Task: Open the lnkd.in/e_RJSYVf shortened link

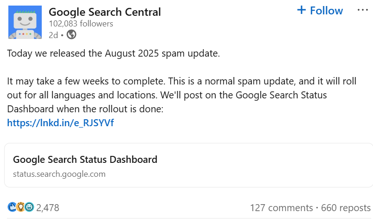Action: (x=60, y=123)
